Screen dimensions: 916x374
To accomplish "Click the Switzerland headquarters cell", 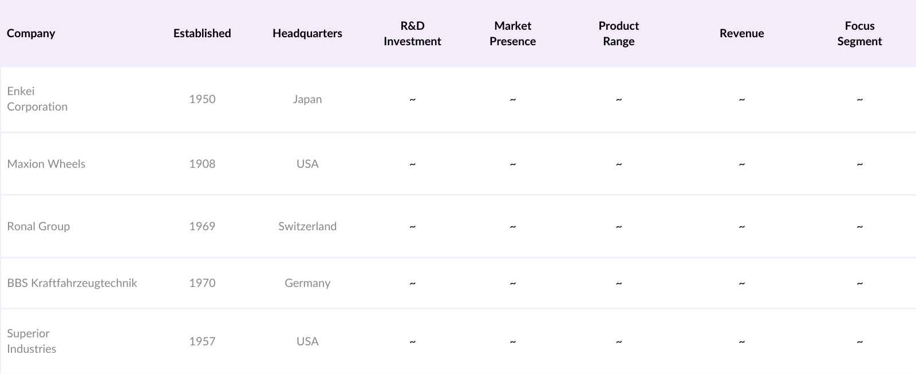I will point(307,226).
